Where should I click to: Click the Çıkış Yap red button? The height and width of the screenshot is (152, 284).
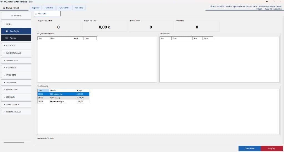pyautogui.click(x=272, y=148)
